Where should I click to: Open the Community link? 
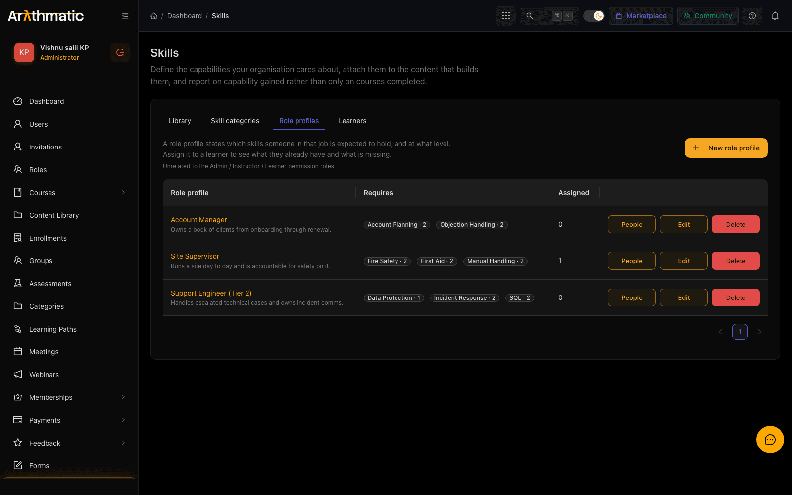coord(708,16)
